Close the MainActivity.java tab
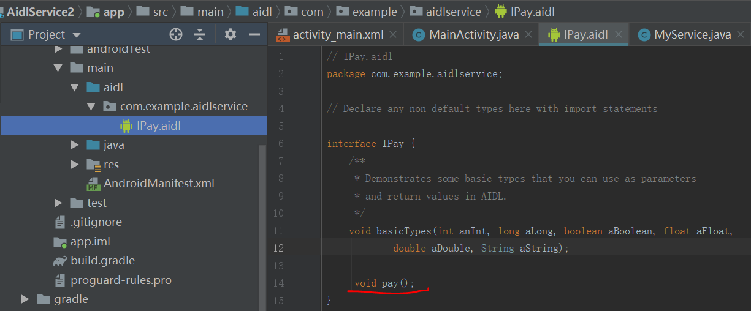Screen dimensions: 751x311 (528, 35)
